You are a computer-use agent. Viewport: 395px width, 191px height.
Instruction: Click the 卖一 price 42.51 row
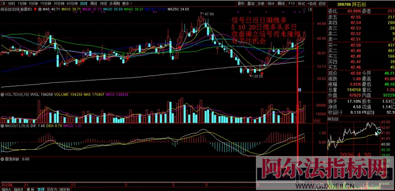(x=361, y=39)
